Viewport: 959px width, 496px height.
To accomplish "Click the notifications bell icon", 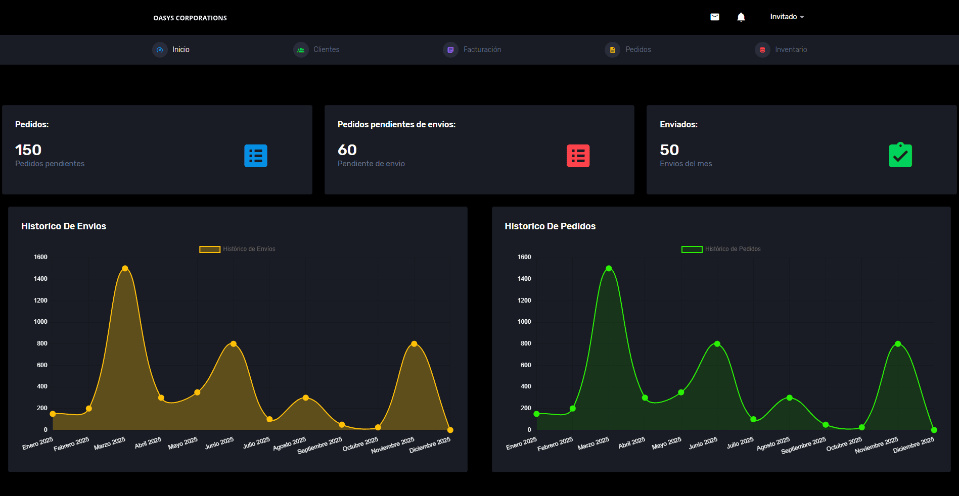I will click(x=741, y=17).
